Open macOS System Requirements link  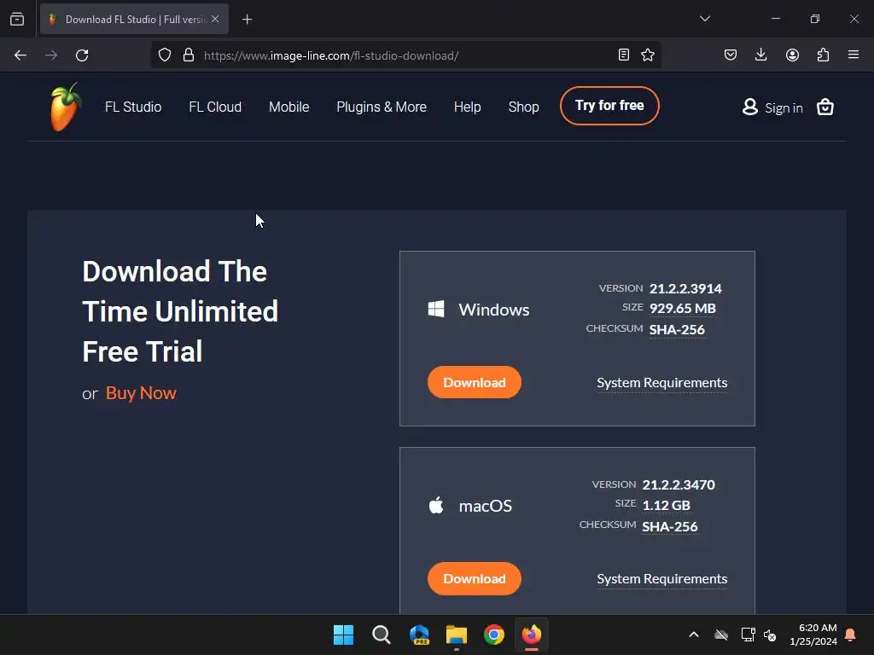pyautogui.click(x=662, y=579)
